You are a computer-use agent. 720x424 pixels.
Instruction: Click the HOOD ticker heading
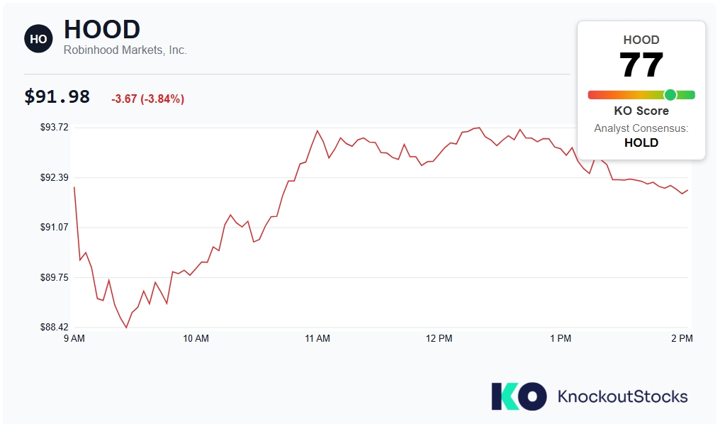tap(102, 29)
